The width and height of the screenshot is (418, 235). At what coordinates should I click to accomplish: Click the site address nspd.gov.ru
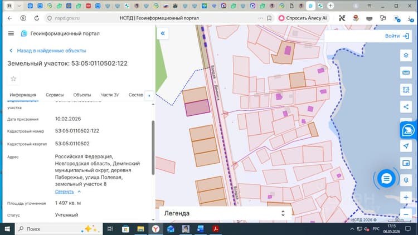[67, 18]
